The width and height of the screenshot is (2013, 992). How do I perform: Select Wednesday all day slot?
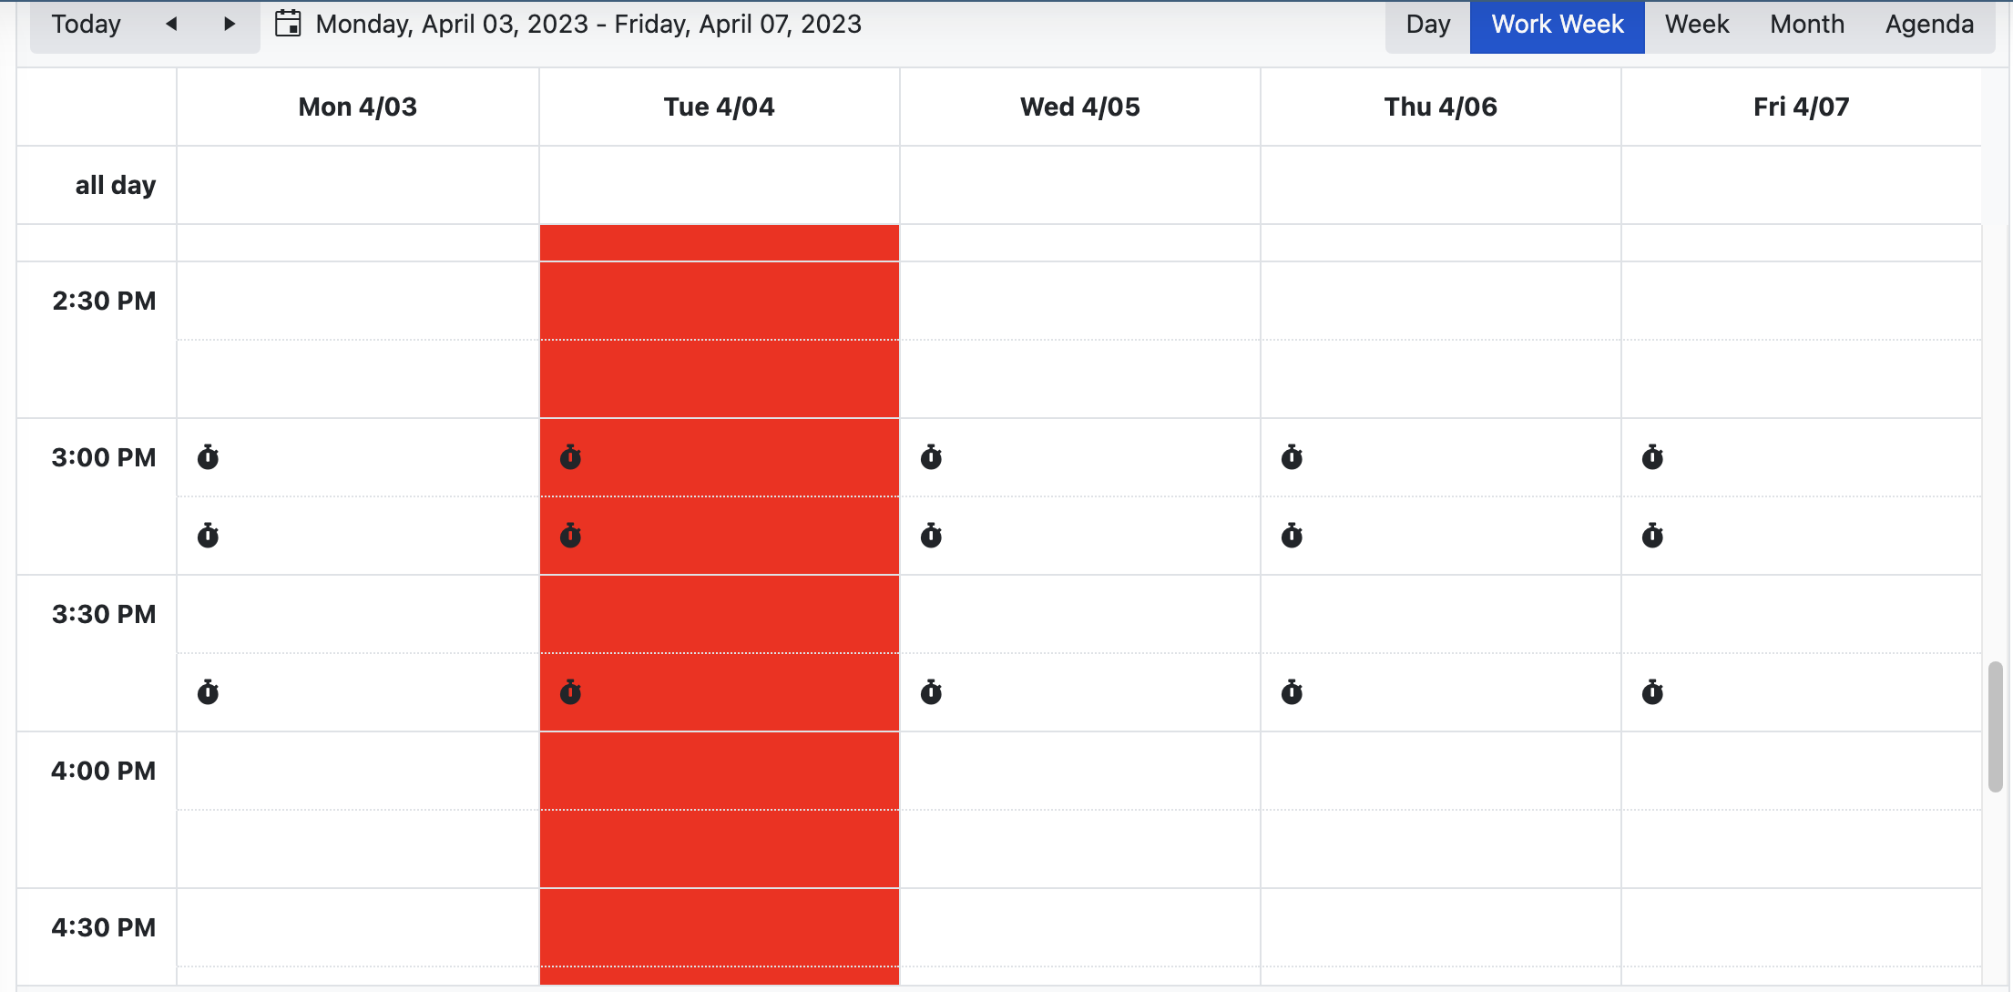coord(1079,185)
